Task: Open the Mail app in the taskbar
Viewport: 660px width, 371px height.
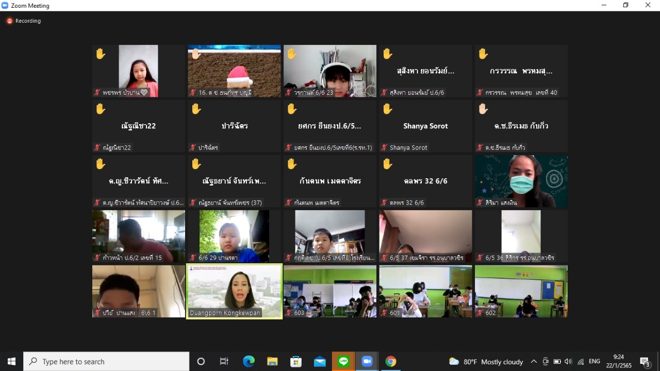Action: tap(320, 362)
